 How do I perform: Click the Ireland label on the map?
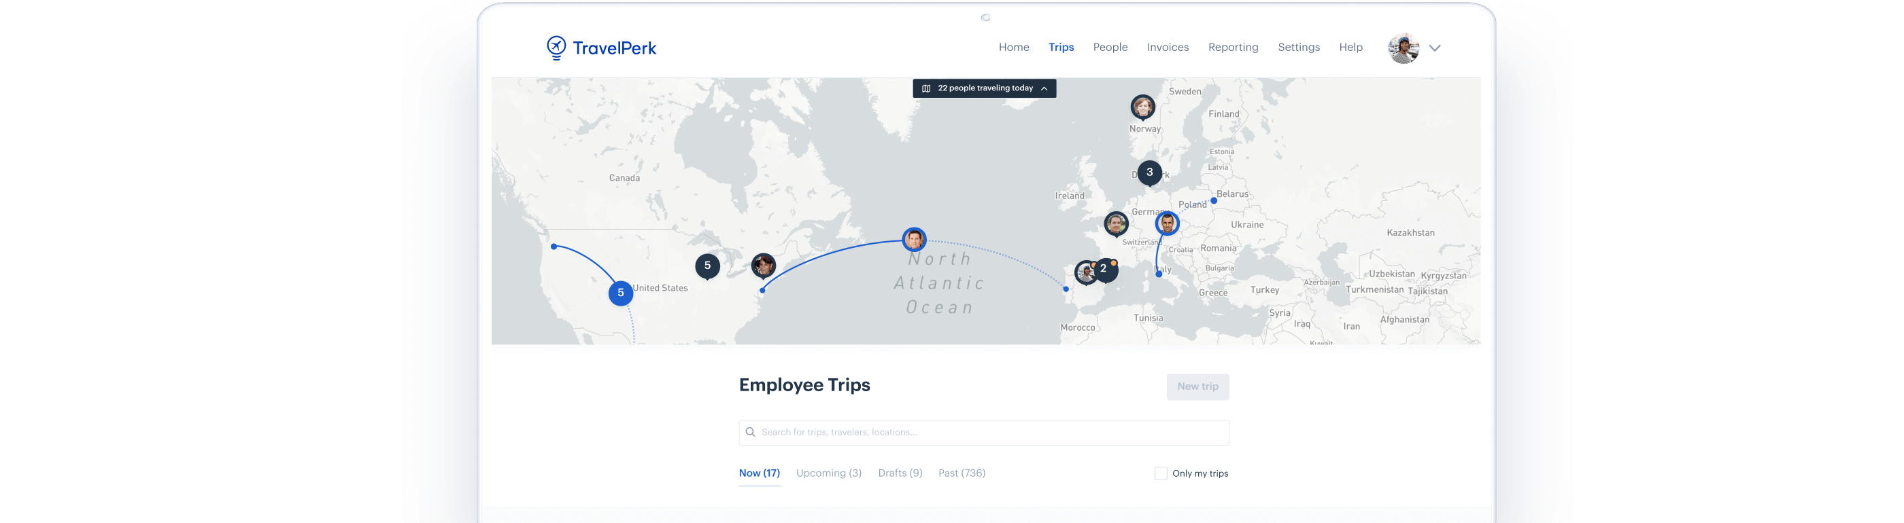click(x=1069, y=196)
